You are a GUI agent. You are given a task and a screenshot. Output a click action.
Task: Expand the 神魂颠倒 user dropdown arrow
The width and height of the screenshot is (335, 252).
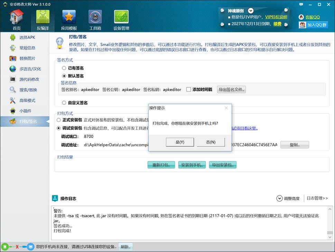(251, 10)
